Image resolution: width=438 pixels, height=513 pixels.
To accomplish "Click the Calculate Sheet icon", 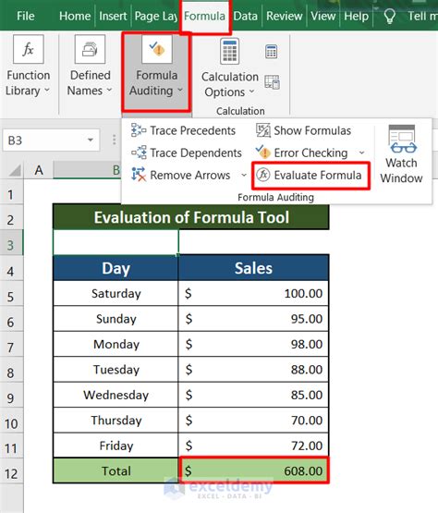I will point(272,81).
